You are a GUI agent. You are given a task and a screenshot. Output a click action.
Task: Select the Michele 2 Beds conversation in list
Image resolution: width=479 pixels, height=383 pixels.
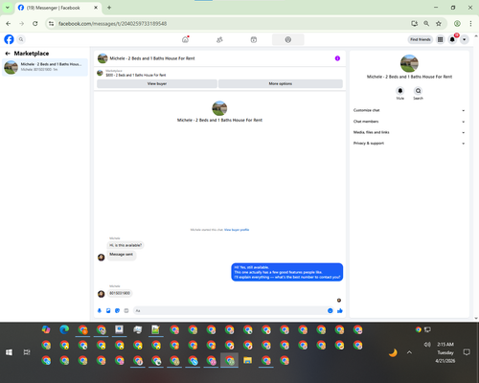(x=45, y=67)
